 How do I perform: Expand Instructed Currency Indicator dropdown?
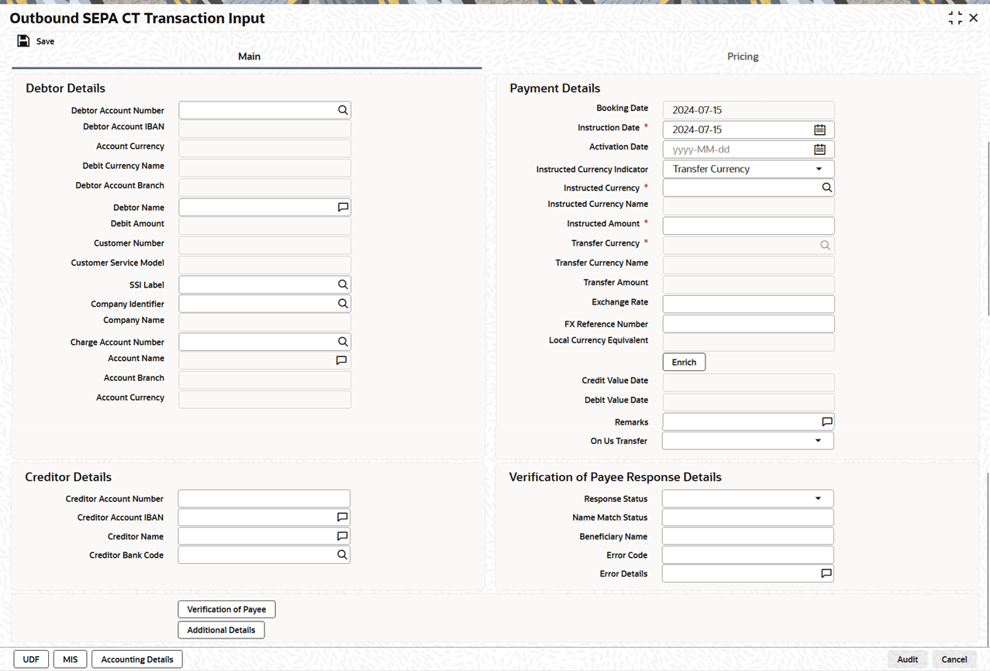(819, 169)
